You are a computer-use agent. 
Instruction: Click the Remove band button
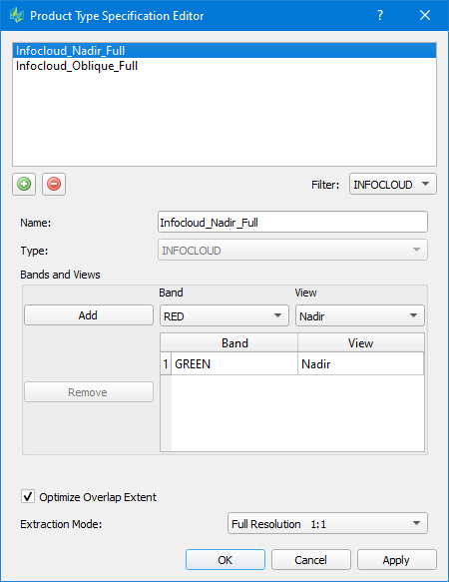pyautogui.click(x=89, y=392)
